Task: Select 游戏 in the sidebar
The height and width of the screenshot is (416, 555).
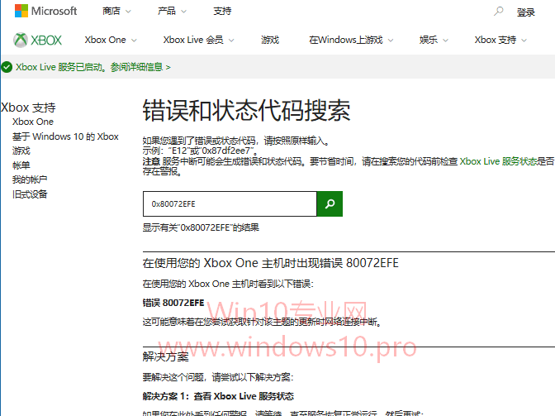Action: [21, 151]
